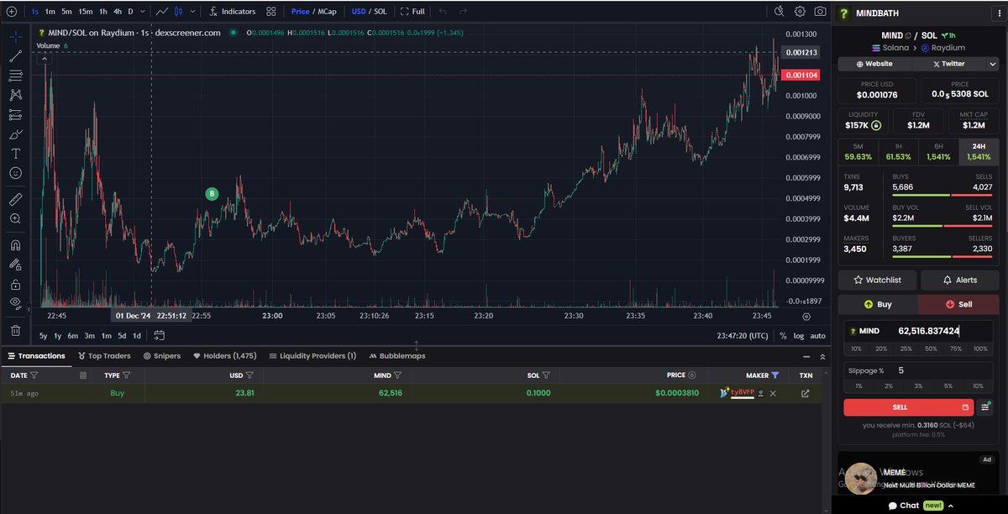Click the add symbol plus icon
Screen dimensions: 1008x514
(x=11, y=12)
